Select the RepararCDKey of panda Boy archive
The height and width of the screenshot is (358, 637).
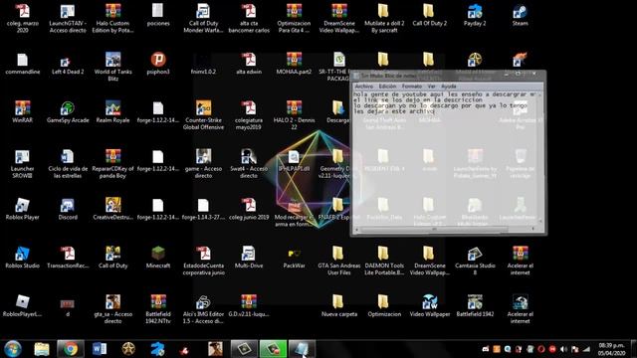pos(112,163)
